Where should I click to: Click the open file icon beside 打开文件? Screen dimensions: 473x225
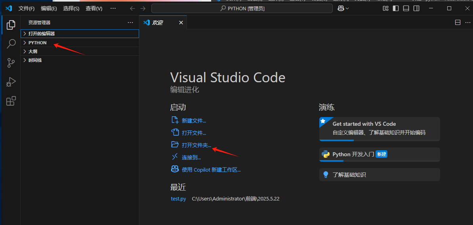pyautogui.click(x=175, y=132)
